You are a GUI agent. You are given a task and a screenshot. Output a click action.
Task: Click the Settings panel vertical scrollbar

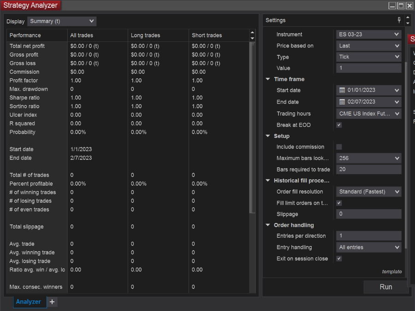tap(406, 155)
